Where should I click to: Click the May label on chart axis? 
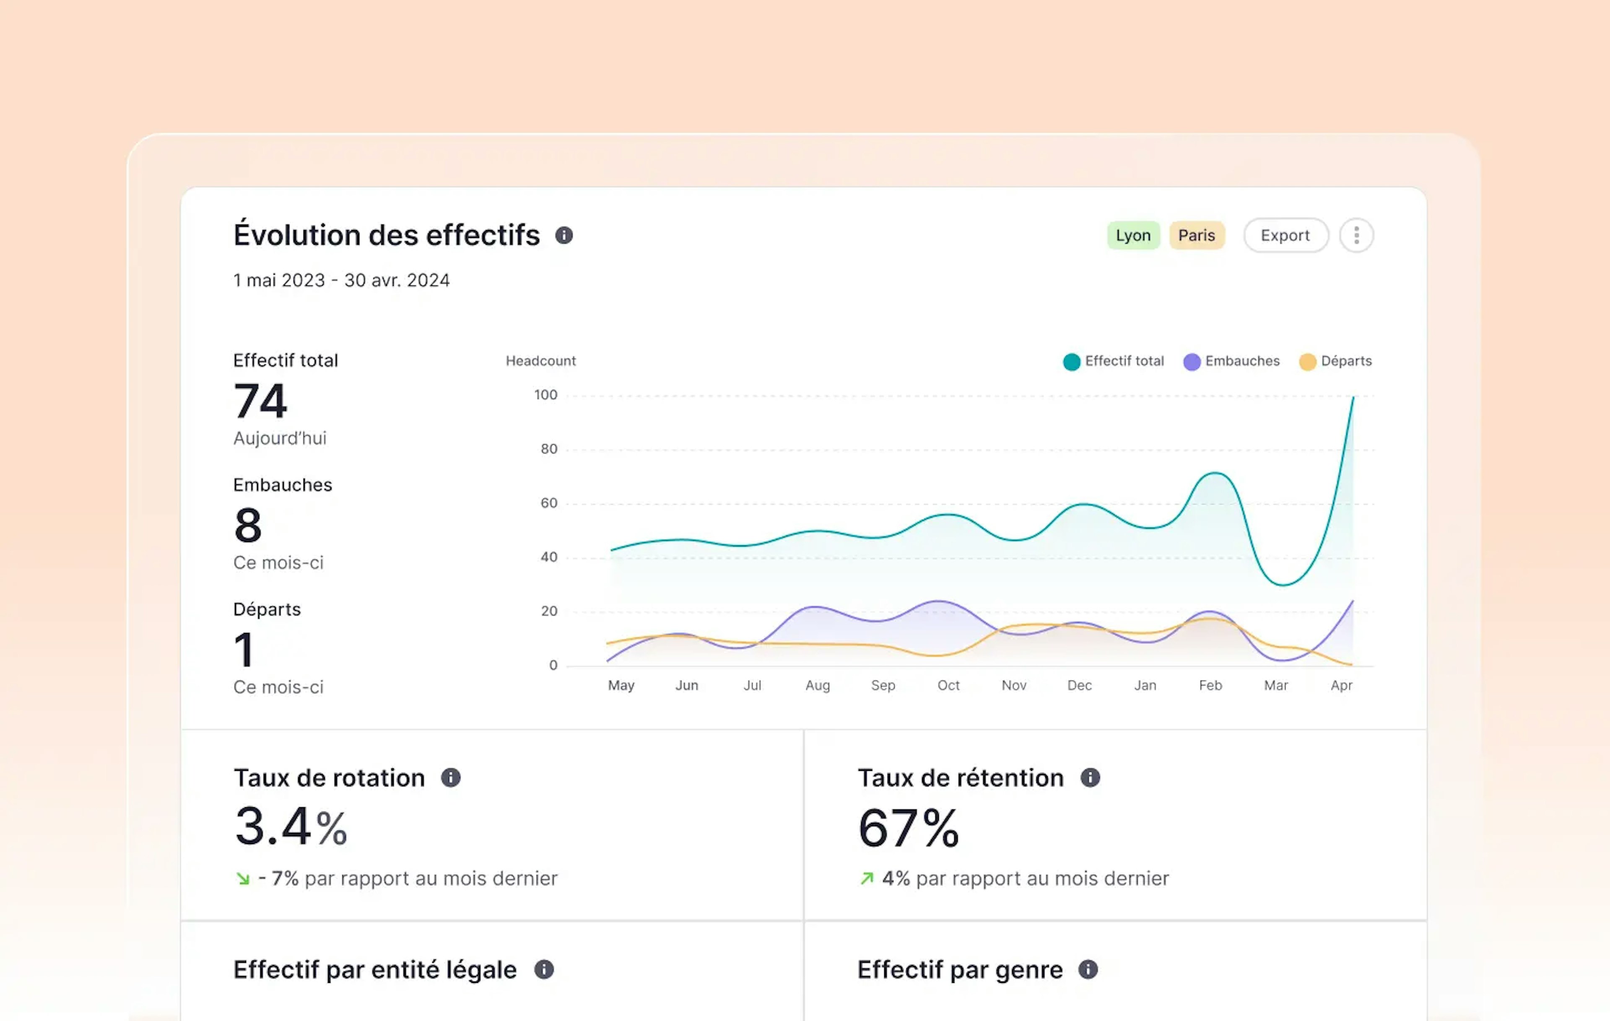(x=621, y=686)
